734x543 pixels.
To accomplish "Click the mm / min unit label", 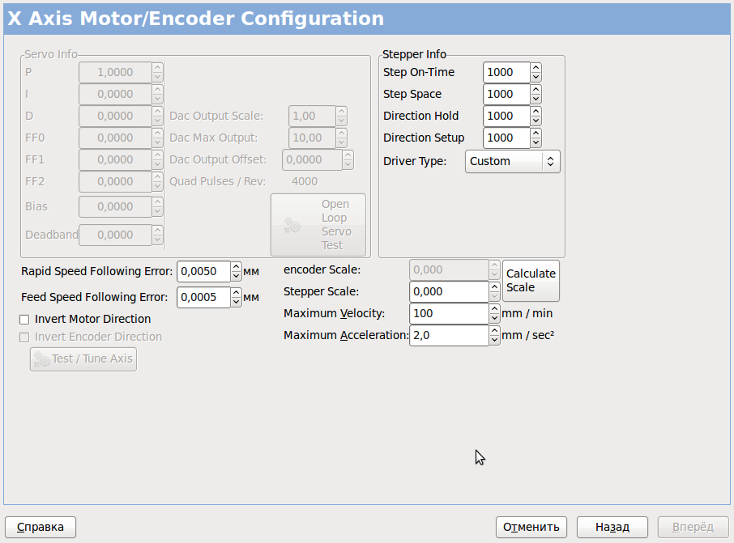I will pyautogui.click(x=527, y=313).
